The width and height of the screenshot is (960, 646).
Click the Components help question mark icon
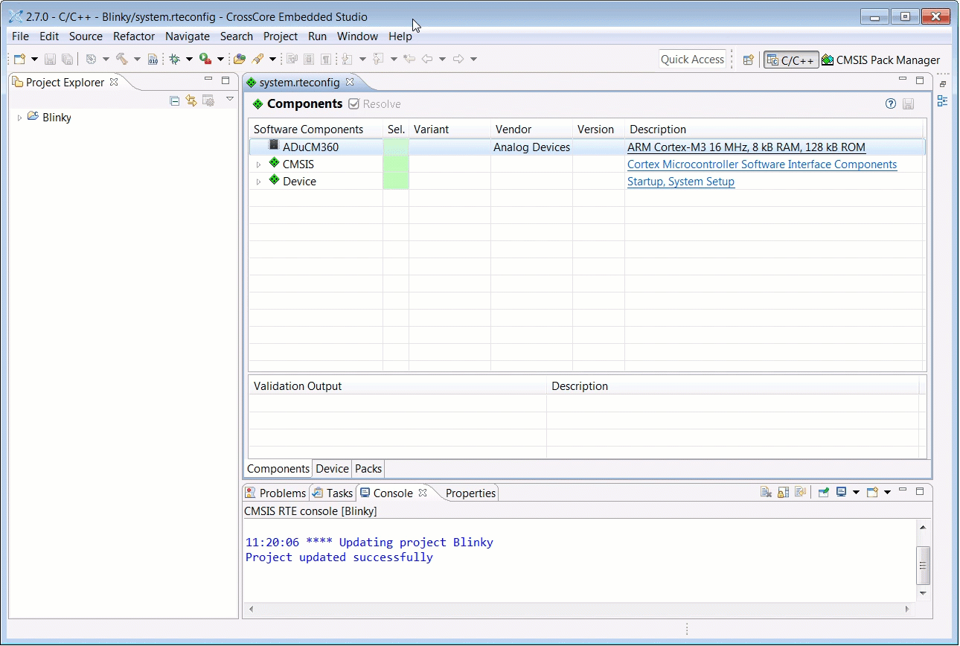pyautogui.click(x=891, y=104)
